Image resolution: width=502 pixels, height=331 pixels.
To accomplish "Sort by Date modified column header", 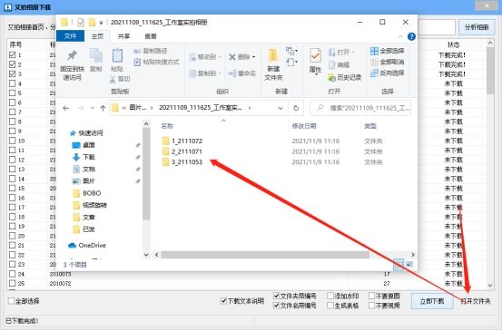I will tap(304, 126).
